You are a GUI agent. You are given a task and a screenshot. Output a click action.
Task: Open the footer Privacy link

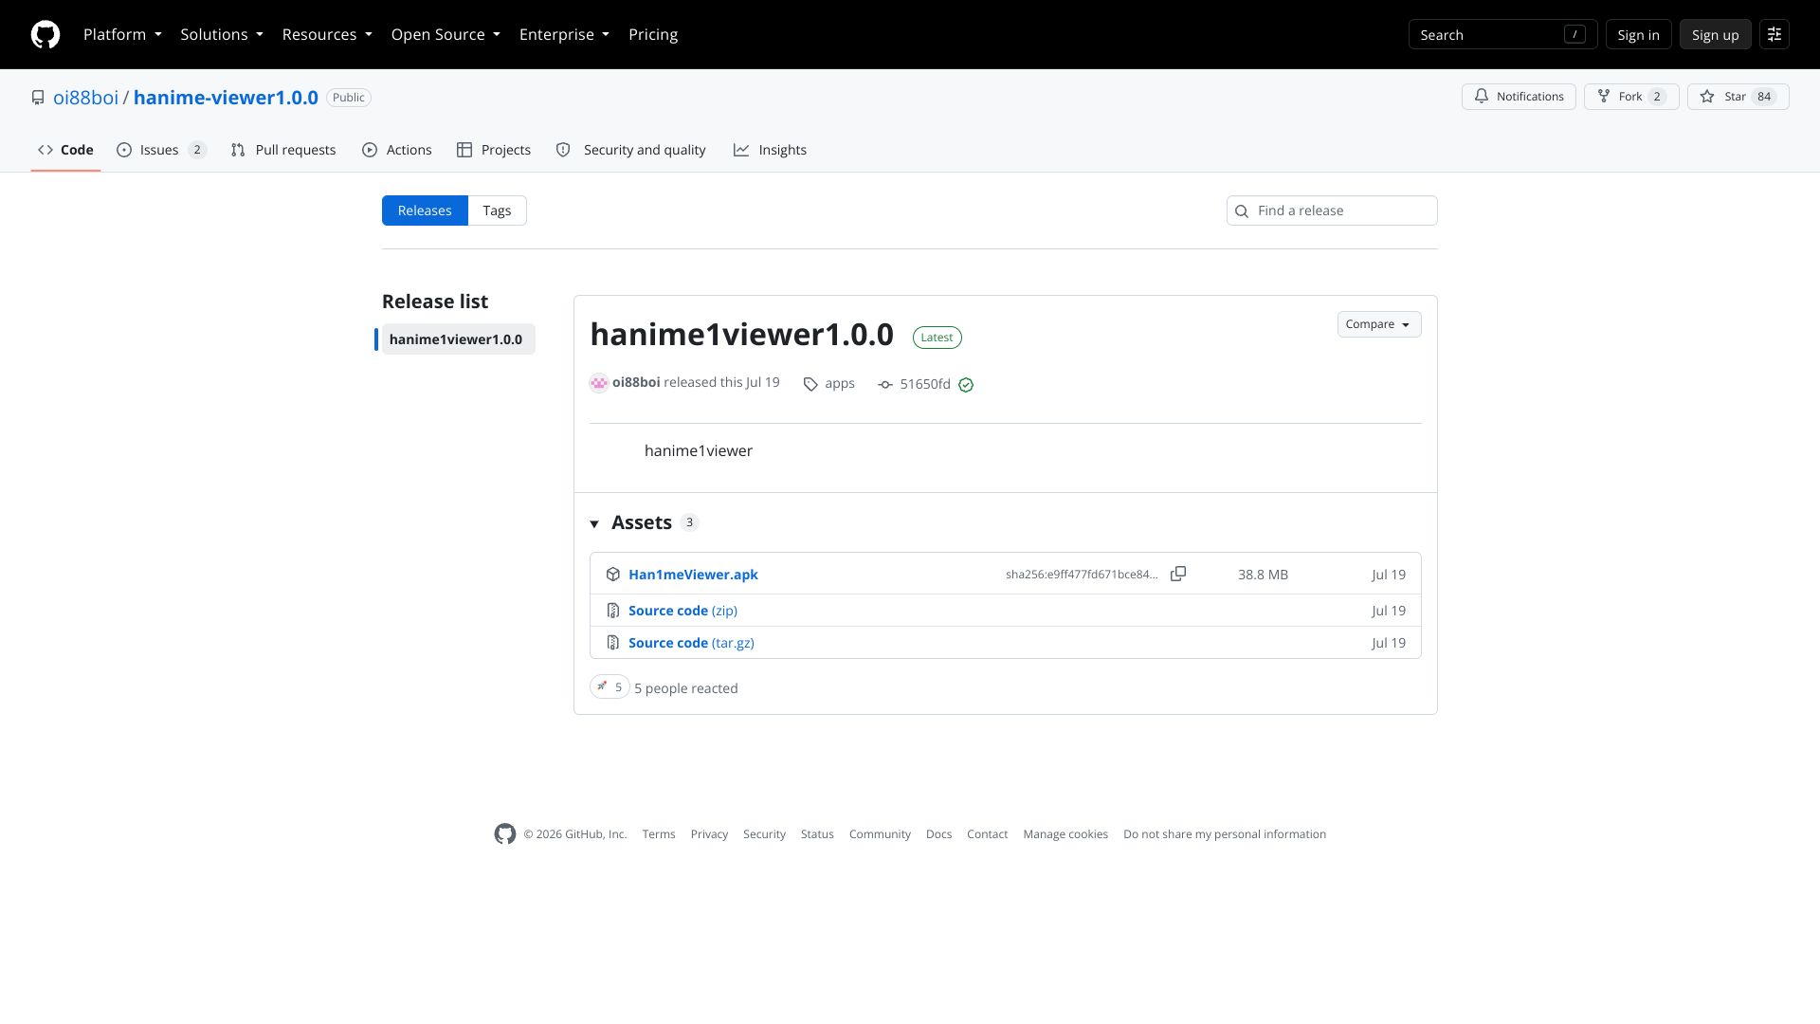709,834
